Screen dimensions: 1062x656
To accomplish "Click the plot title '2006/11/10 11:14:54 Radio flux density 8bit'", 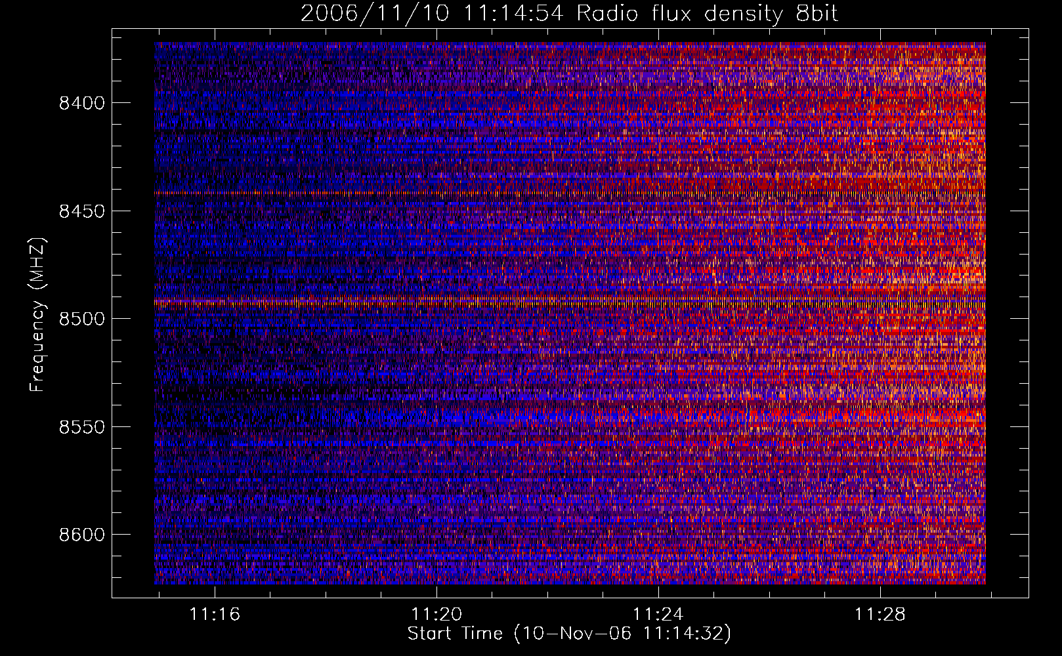I will click(x=569, y=13).
